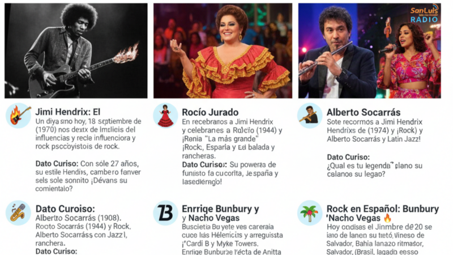Open the 'Rock en Español: Bunbury' title

click(x=383, y=209)
